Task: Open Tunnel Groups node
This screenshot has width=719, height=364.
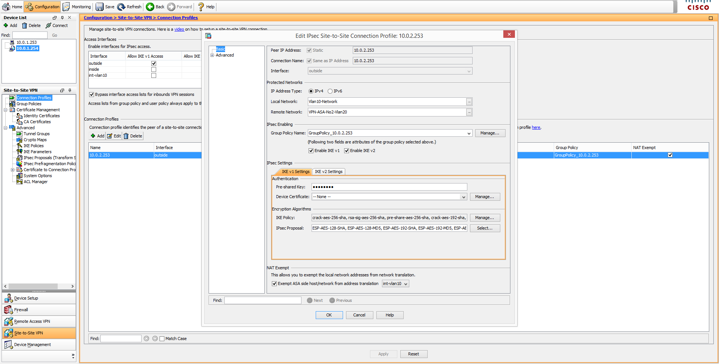Action: point(36,134)
